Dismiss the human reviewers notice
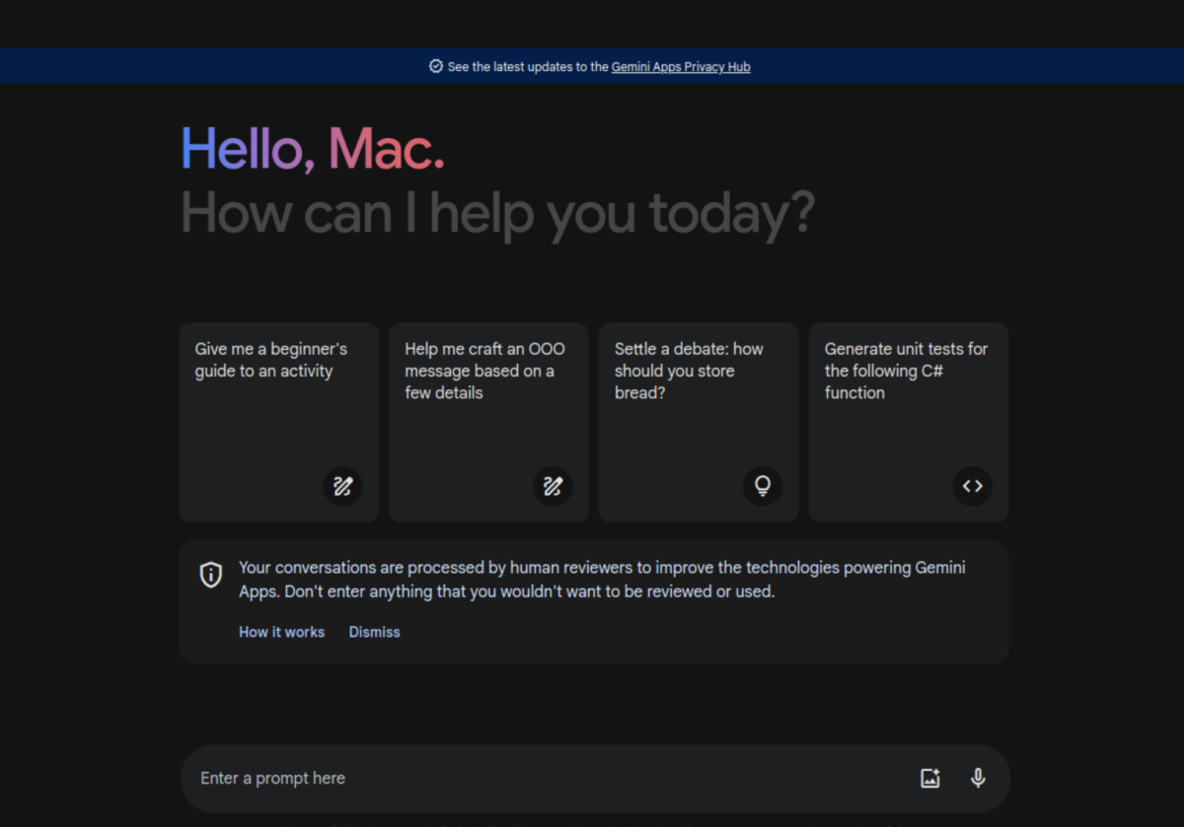Viewport: 1184px width, 827px height. click(x=375, y=632)
